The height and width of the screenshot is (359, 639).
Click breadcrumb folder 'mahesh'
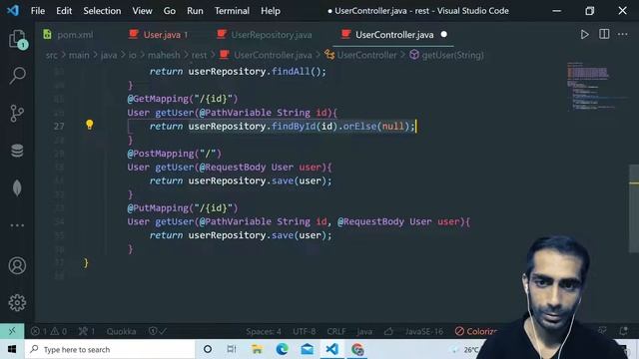[x=164, y=55]
